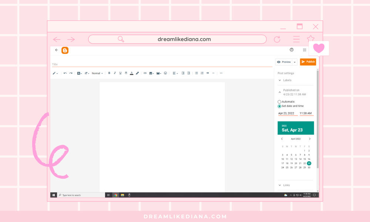Open the insert link tool
This screenshot has height=222, width=370.
point(145,73)
